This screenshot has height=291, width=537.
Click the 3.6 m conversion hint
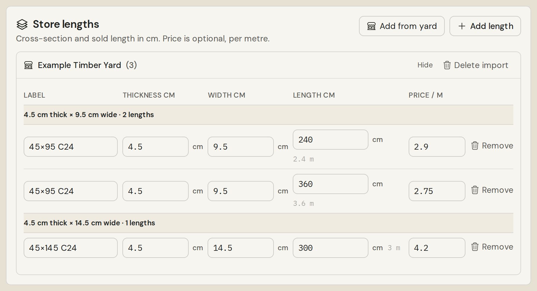303,203
